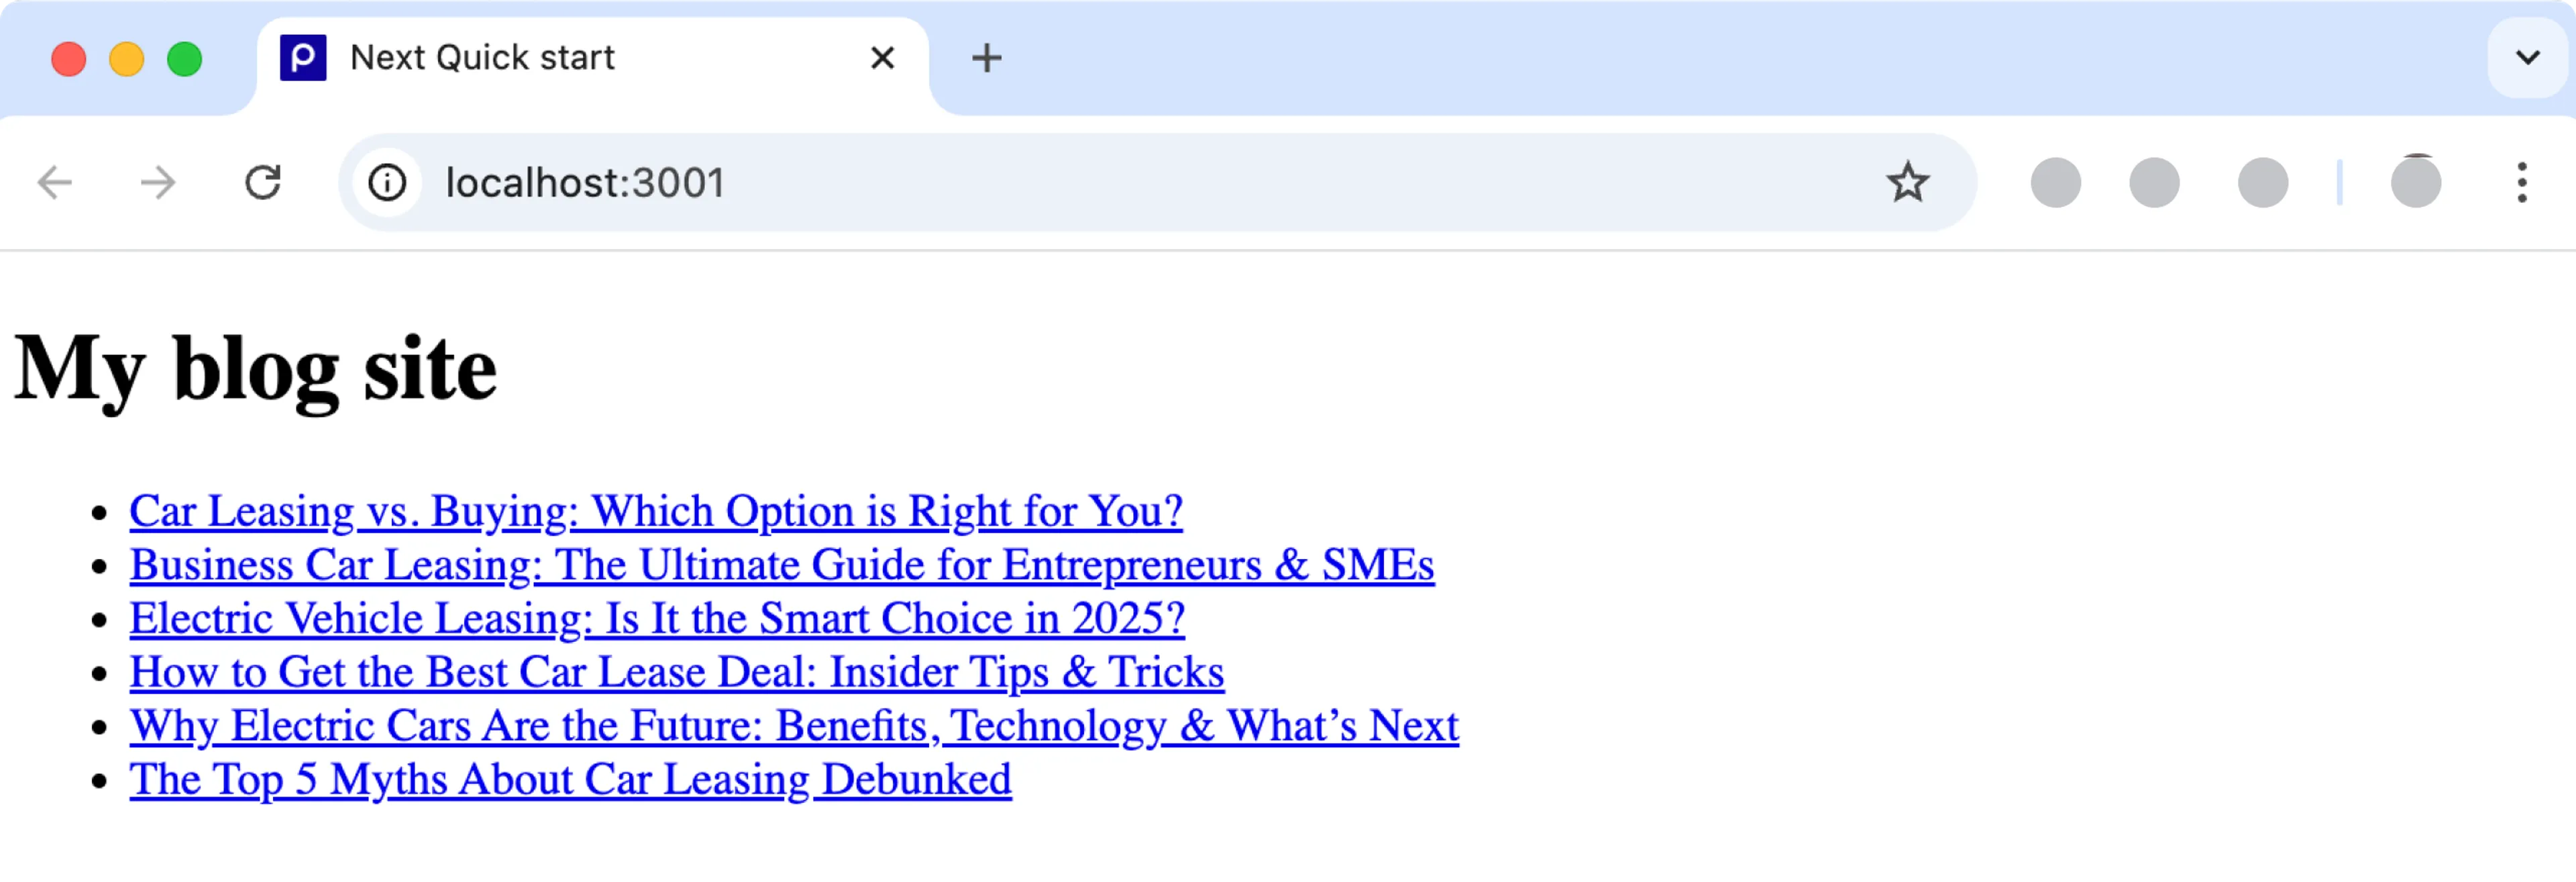Click the forward navigation arrow
Screen dimensions: 2576x882
158,181
